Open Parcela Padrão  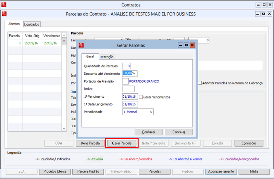click(x=88, y=171)
